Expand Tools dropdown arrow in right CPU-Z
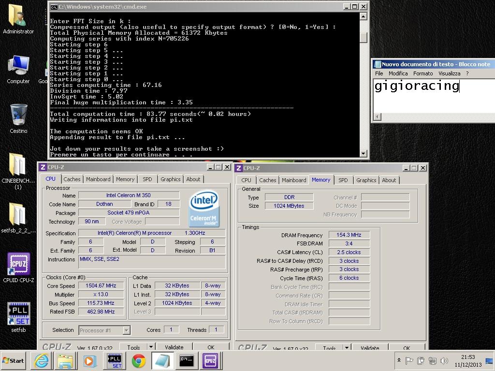 pos(347,348)
